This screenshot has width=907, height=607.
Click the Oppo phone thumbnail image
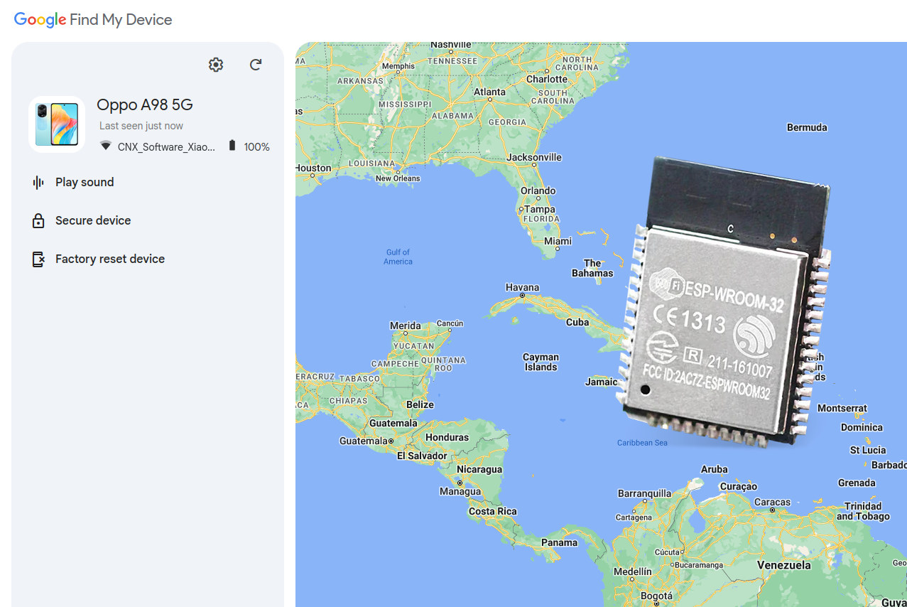[56, 124]
